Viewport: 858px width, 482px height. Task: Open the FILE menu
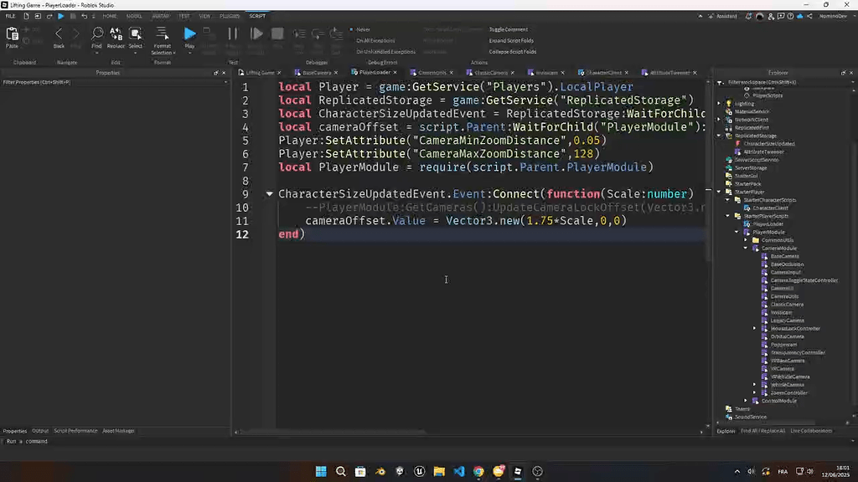click(10, 17)
